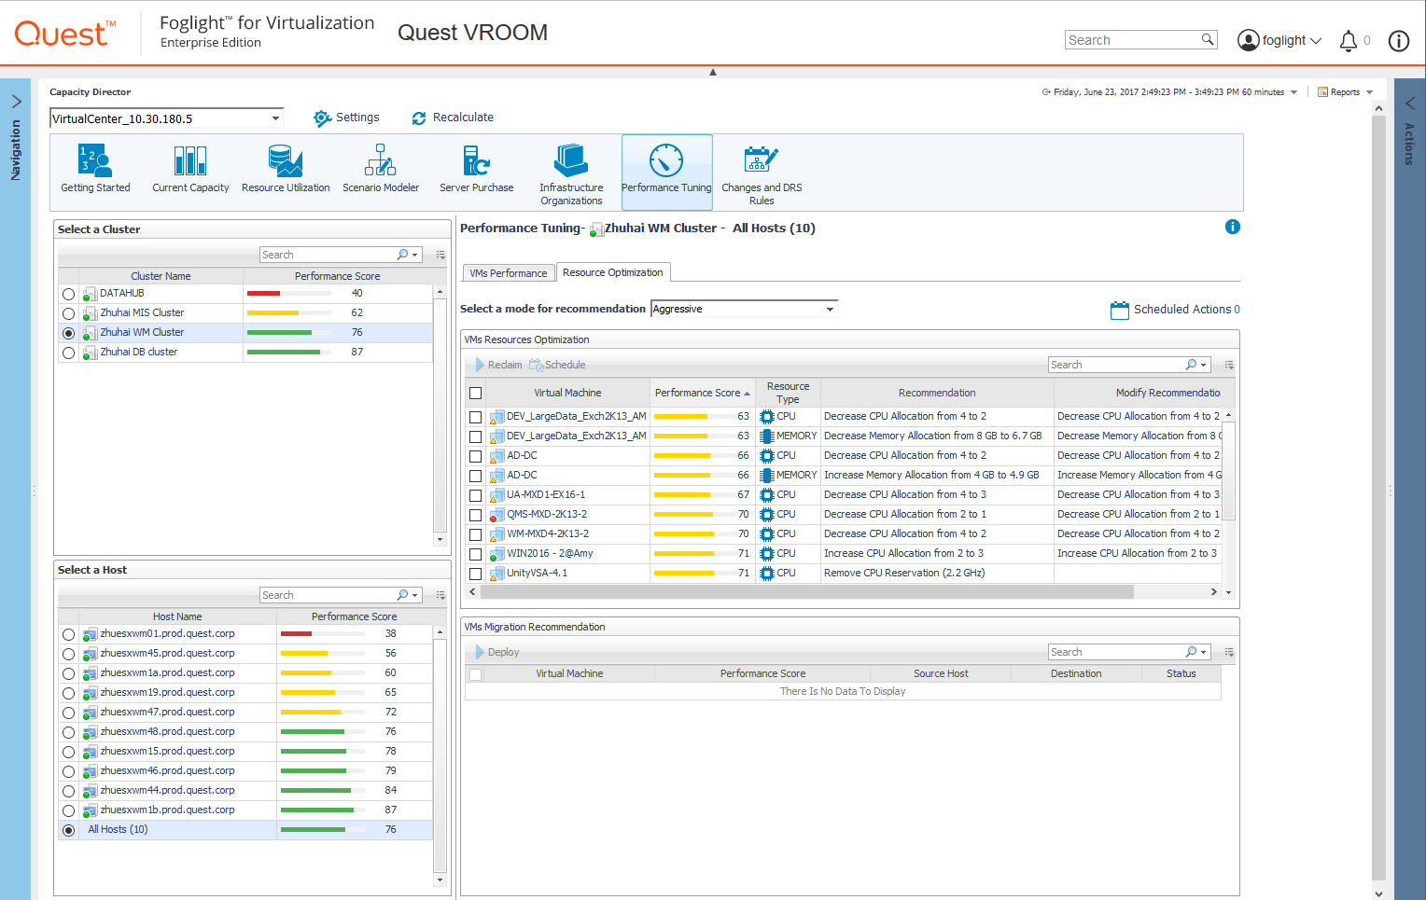
Task: Select the DATAHUB cluster radio button
Action: 68,294
